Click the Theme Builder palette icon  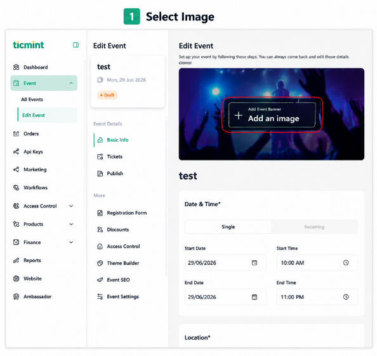point(100,263)
